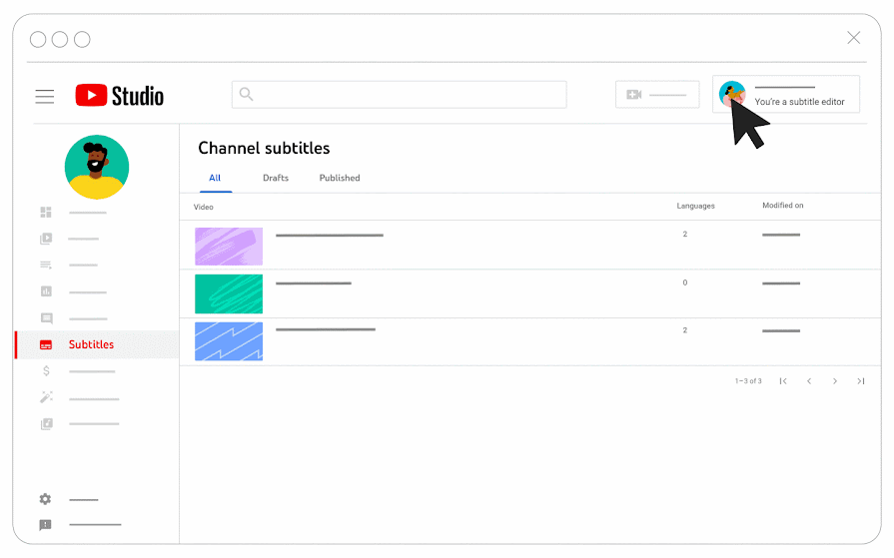
Task: Open the Analytics bar chart icon
Action: pos(46,291)
